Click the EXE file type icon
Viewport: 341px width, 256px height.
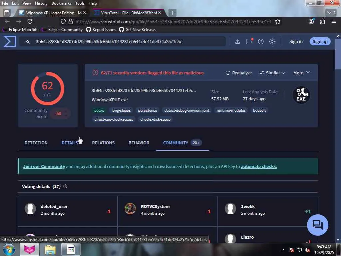[x=301, y=95]
